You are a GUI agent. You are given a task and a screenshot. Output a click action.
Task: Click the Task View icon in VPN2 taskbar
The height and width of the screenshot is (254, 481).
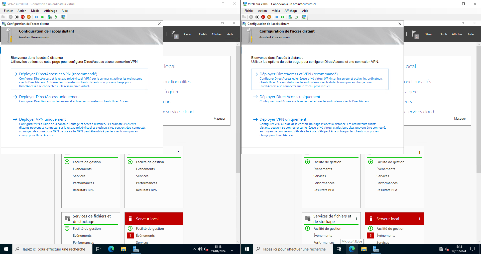coord(98,249)
